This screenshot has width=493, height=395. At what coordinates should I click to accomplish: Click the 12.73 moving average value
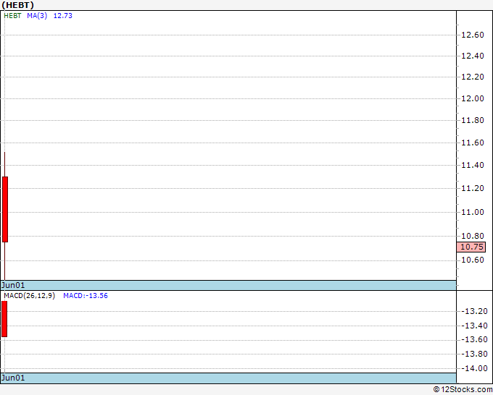[63, 16]
